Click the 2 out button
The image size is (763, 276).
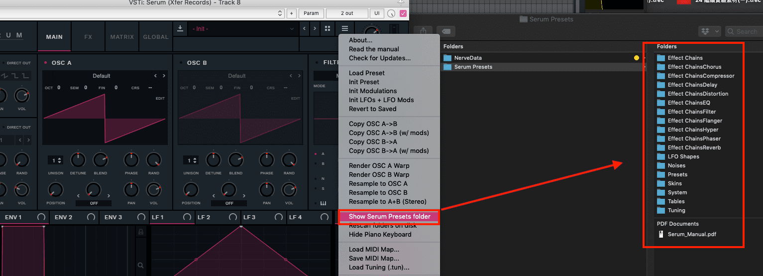pos(347,13)
